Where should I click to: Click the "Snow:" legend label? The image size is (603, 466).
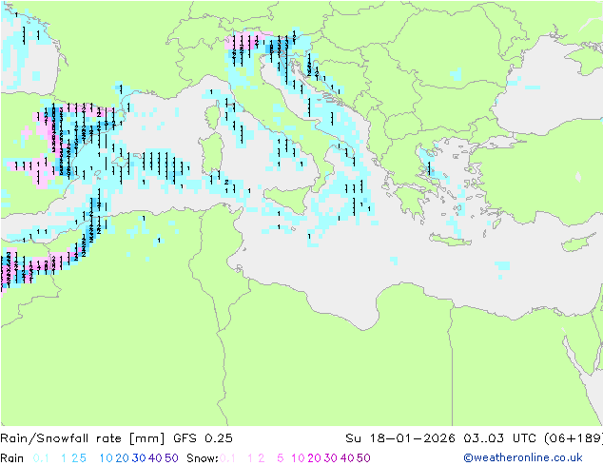click(203, 458)
